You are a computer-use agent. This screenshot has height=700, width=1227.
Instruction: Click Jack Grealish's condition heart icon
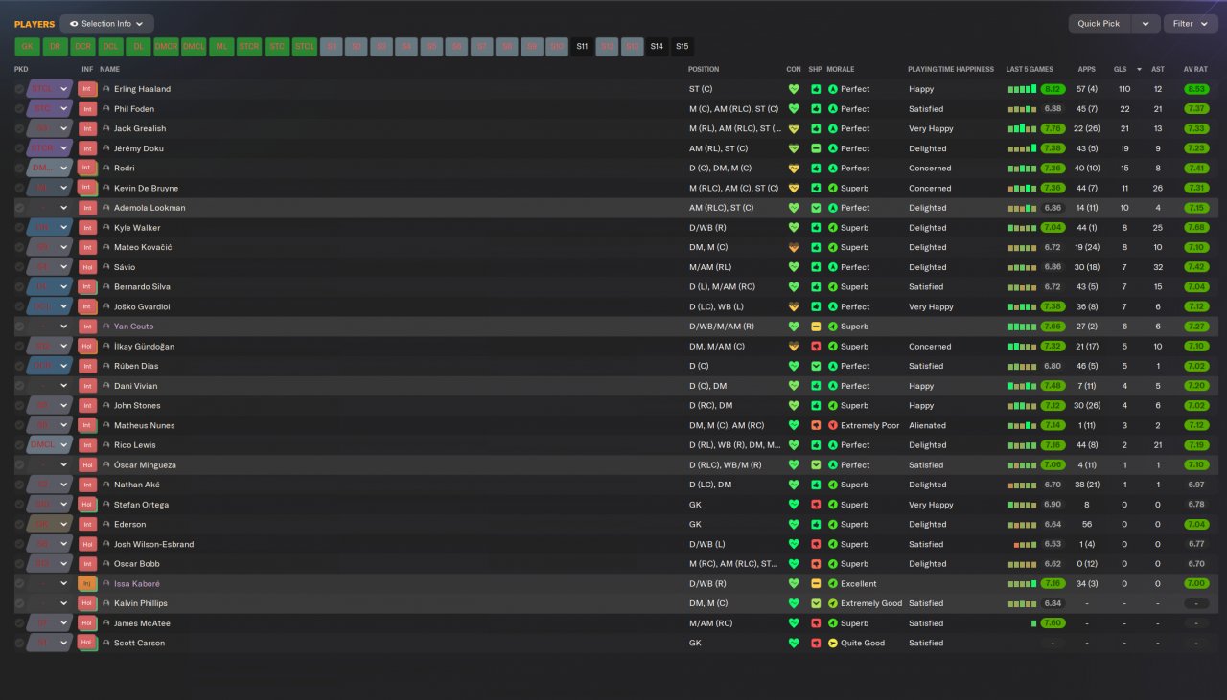coord(793,128)
